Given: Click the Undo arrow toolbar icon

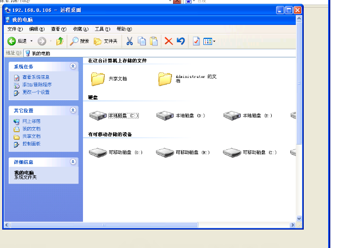Looking at the screenshot, I should coord(181,41).
